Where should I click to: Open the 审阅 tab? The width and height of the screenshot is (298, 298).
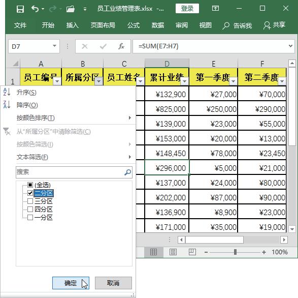click(182, 25)
